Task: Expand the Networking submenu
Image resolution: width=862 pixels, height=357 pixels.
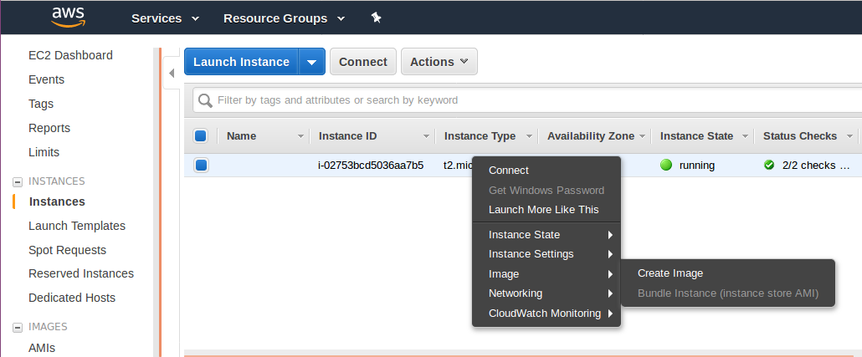Action: [546, 293]
